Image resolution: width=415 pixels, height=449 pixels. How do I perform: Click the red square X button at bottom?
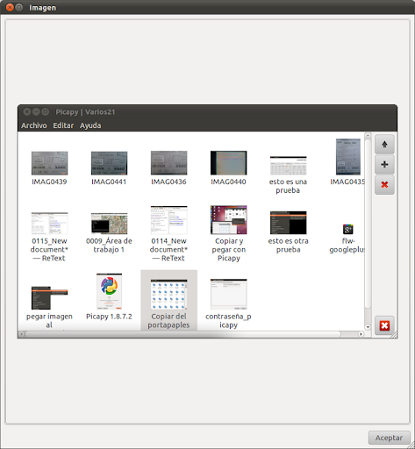(384, 325)
